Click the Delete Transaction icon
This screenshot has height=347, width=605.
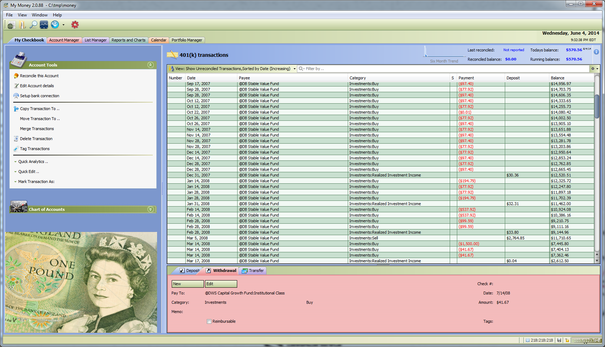16,139
